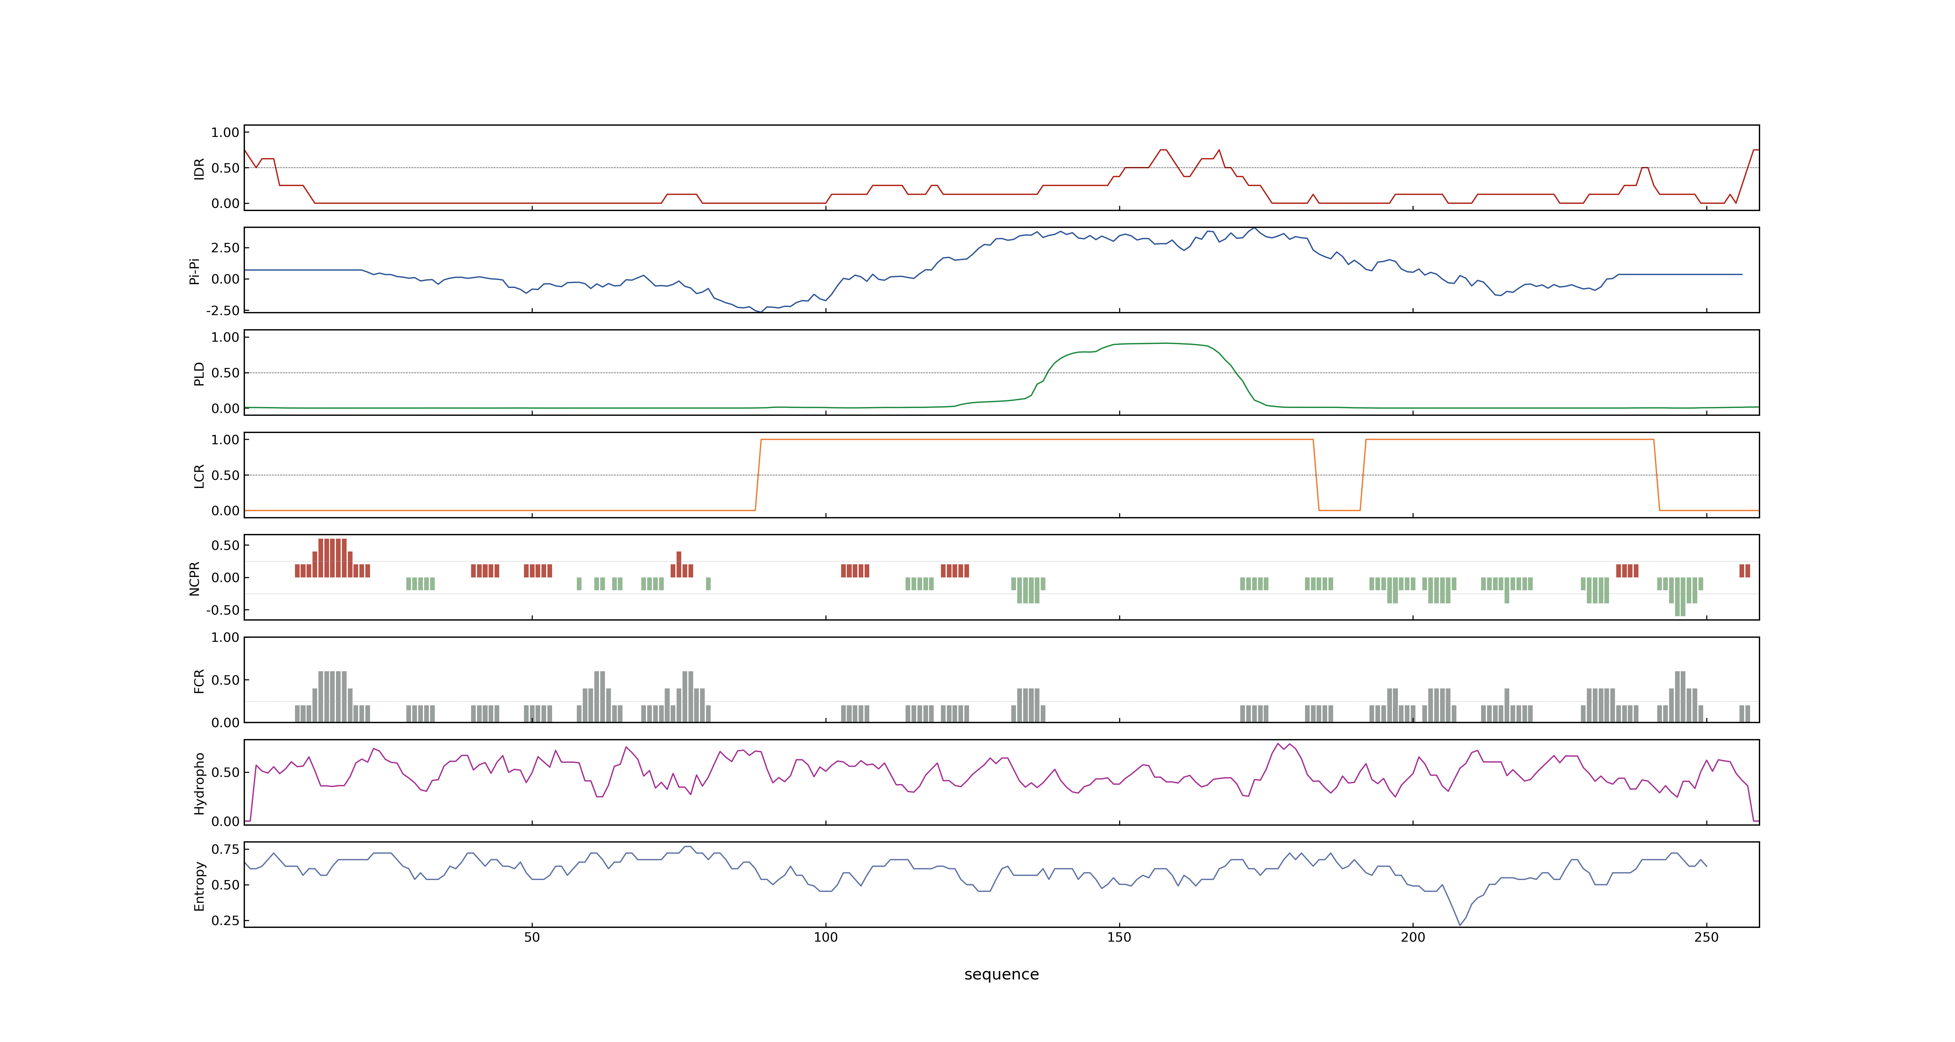Click the FCR y-axis label

point(199,680)
